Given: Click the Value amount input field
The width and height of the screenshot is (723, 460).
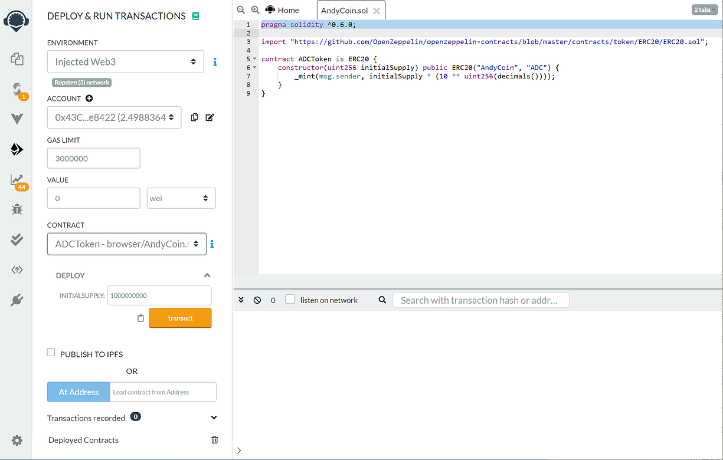Looking at the screenshot, I should point(93,198).
